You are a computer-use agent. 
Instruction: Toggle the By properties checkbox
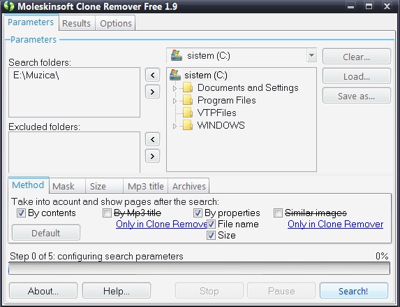[198, 213]
